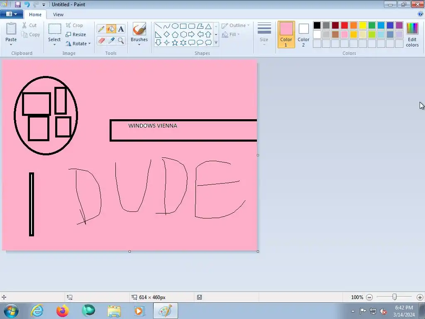The image size is (425, 319).
Task: Choose the Up arrow shape
Action: click(208, 34)
